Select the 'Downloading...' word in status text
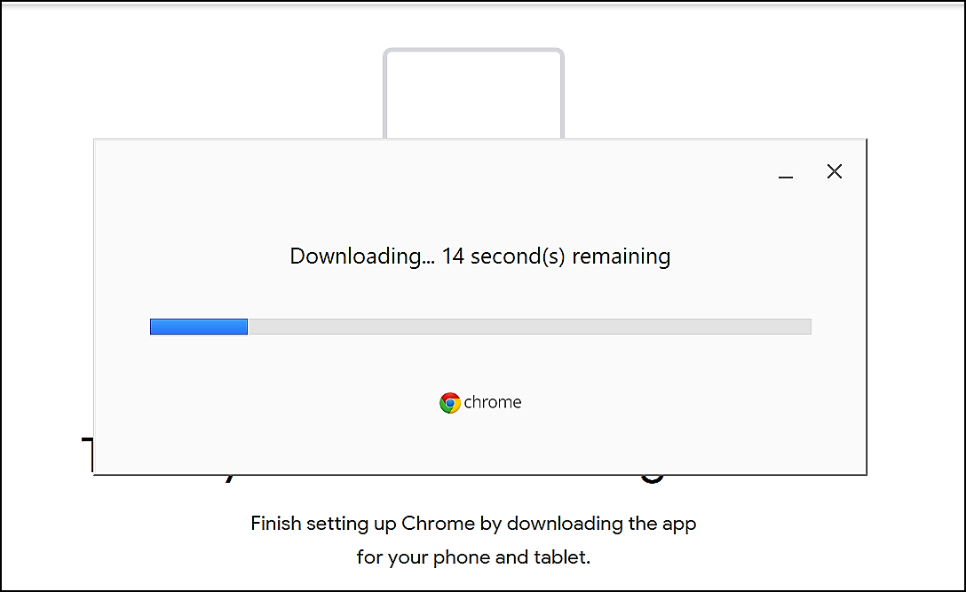Image resolution: width=966 pixels, height=592 pixels. pyautogui.click(x=362, y=257)
